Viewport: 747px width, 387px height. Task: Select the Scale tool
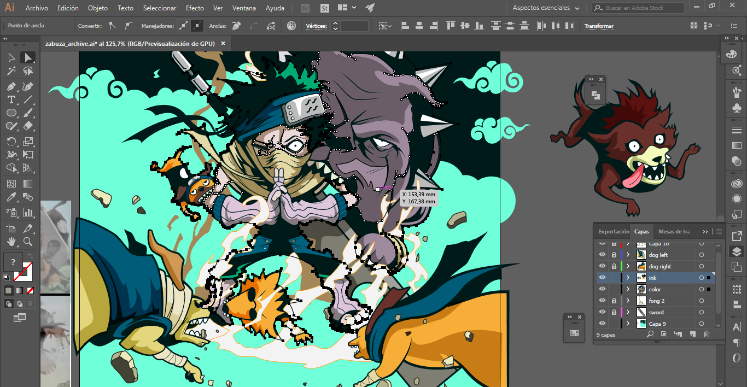pos(28,142)
